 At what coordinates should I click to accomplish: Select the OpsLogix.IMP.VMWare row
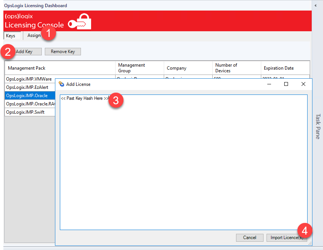pos(30,79)
